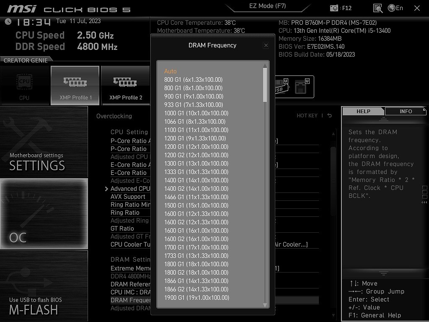
Task: Open the GT Ratio setting
Action: [122, 229]
